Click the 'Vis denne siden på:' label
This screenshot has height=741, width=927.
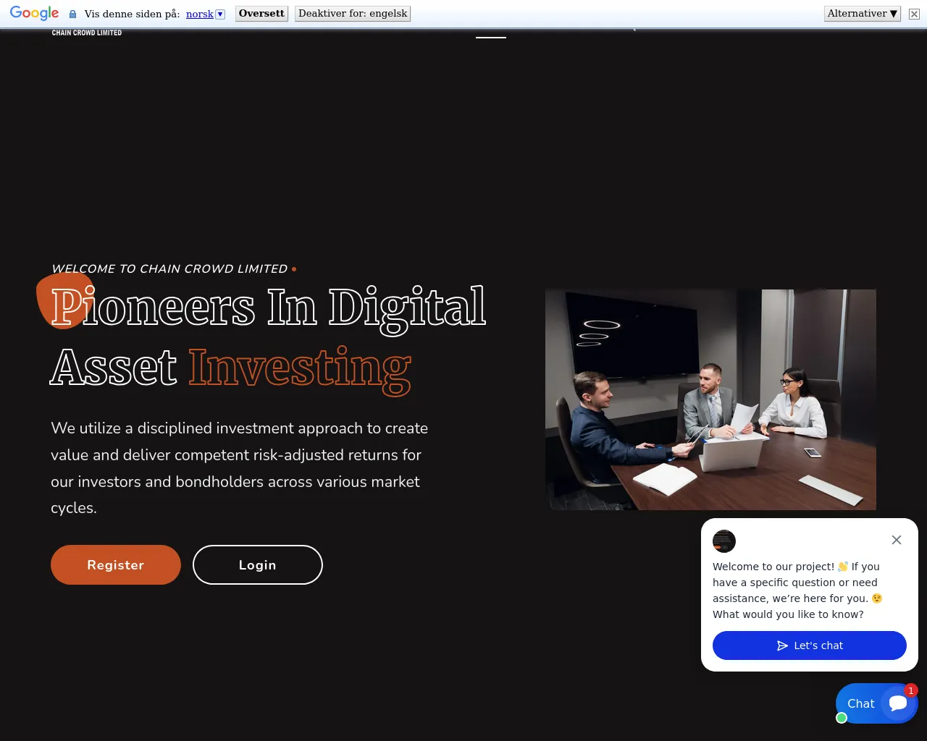click(x=132, y=14)
